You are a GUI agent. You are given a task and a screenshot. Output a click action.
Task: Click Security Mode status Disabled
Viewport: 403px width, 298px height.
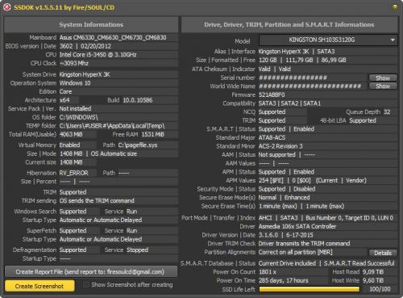tap(305, 189)
